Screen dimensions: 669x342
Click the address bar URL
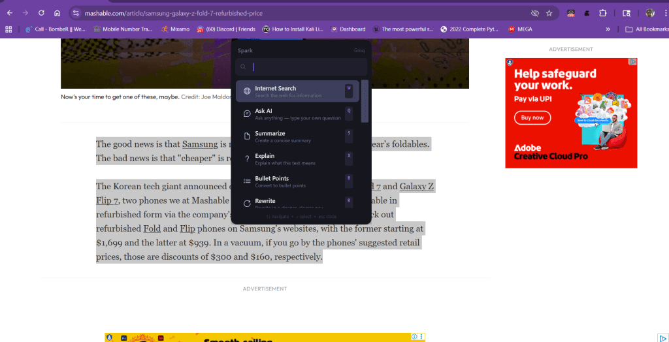point(174,14)
